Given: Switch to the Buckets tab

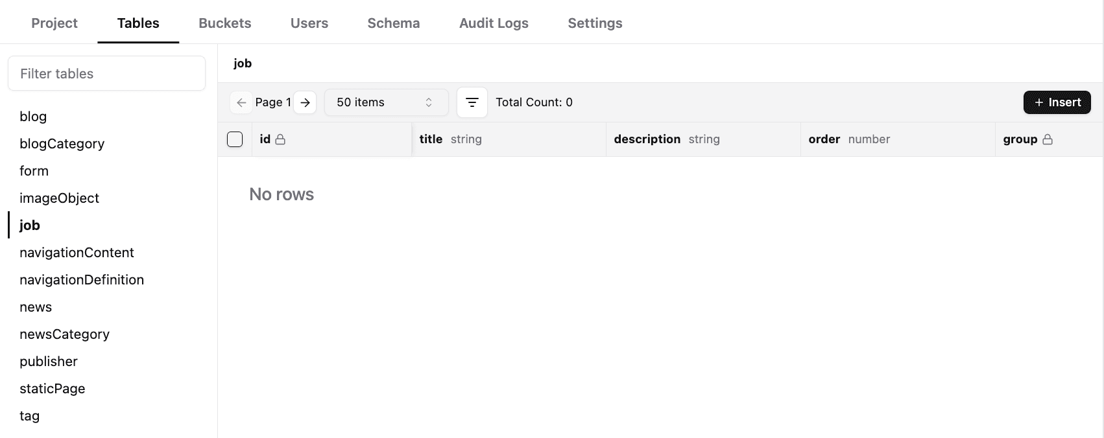Looking at the screenshot, I should click(x=224, y=23).
